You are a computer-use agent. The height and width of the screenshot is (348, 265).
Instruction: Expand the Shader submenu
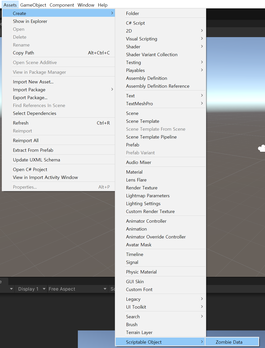133,47
